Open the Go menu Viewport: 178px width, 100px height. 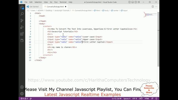pyautogui.click(x=51, y=2)
